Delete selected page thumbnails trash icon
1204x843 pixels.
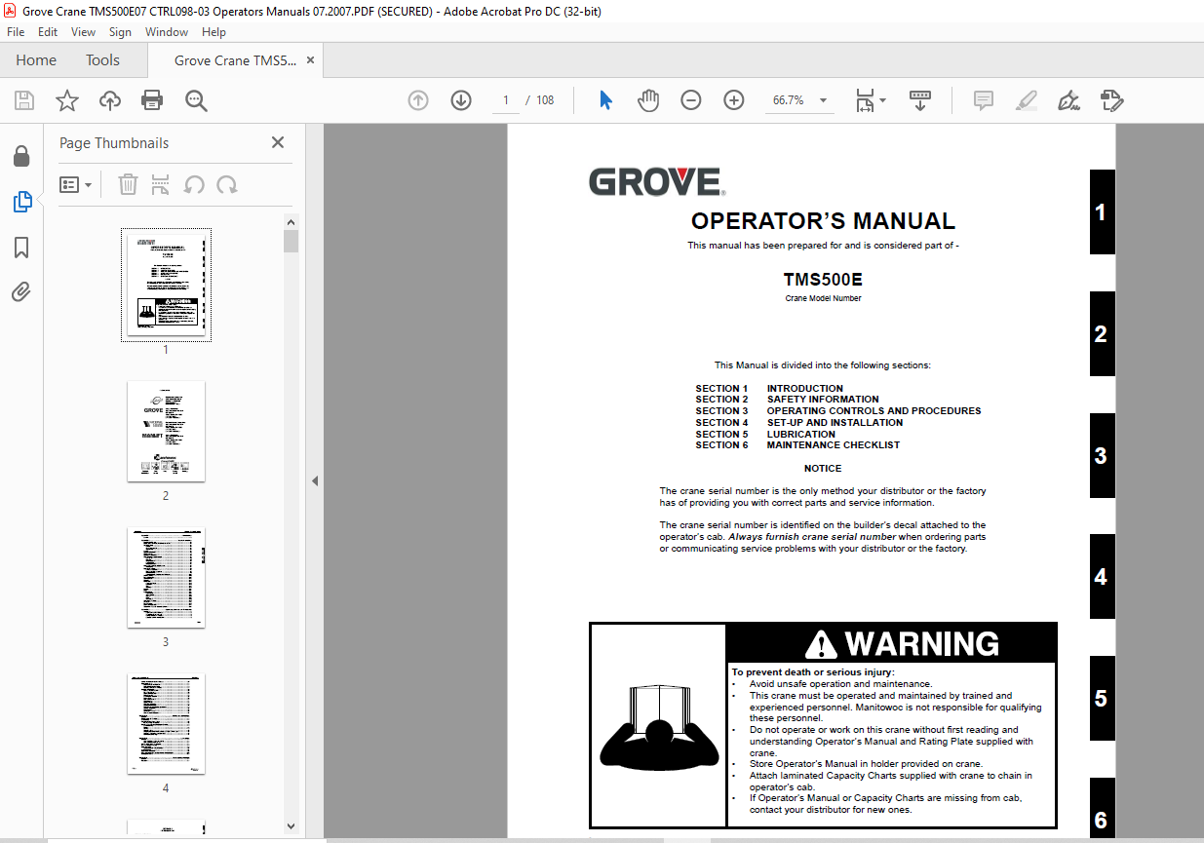point(128,184)
